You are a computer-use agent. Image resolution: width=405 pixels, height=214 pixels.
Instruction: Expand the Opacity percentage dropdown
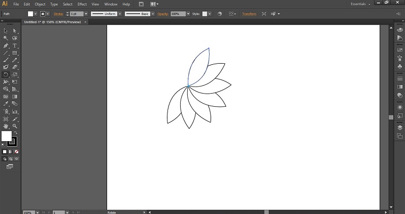[188, 14]
